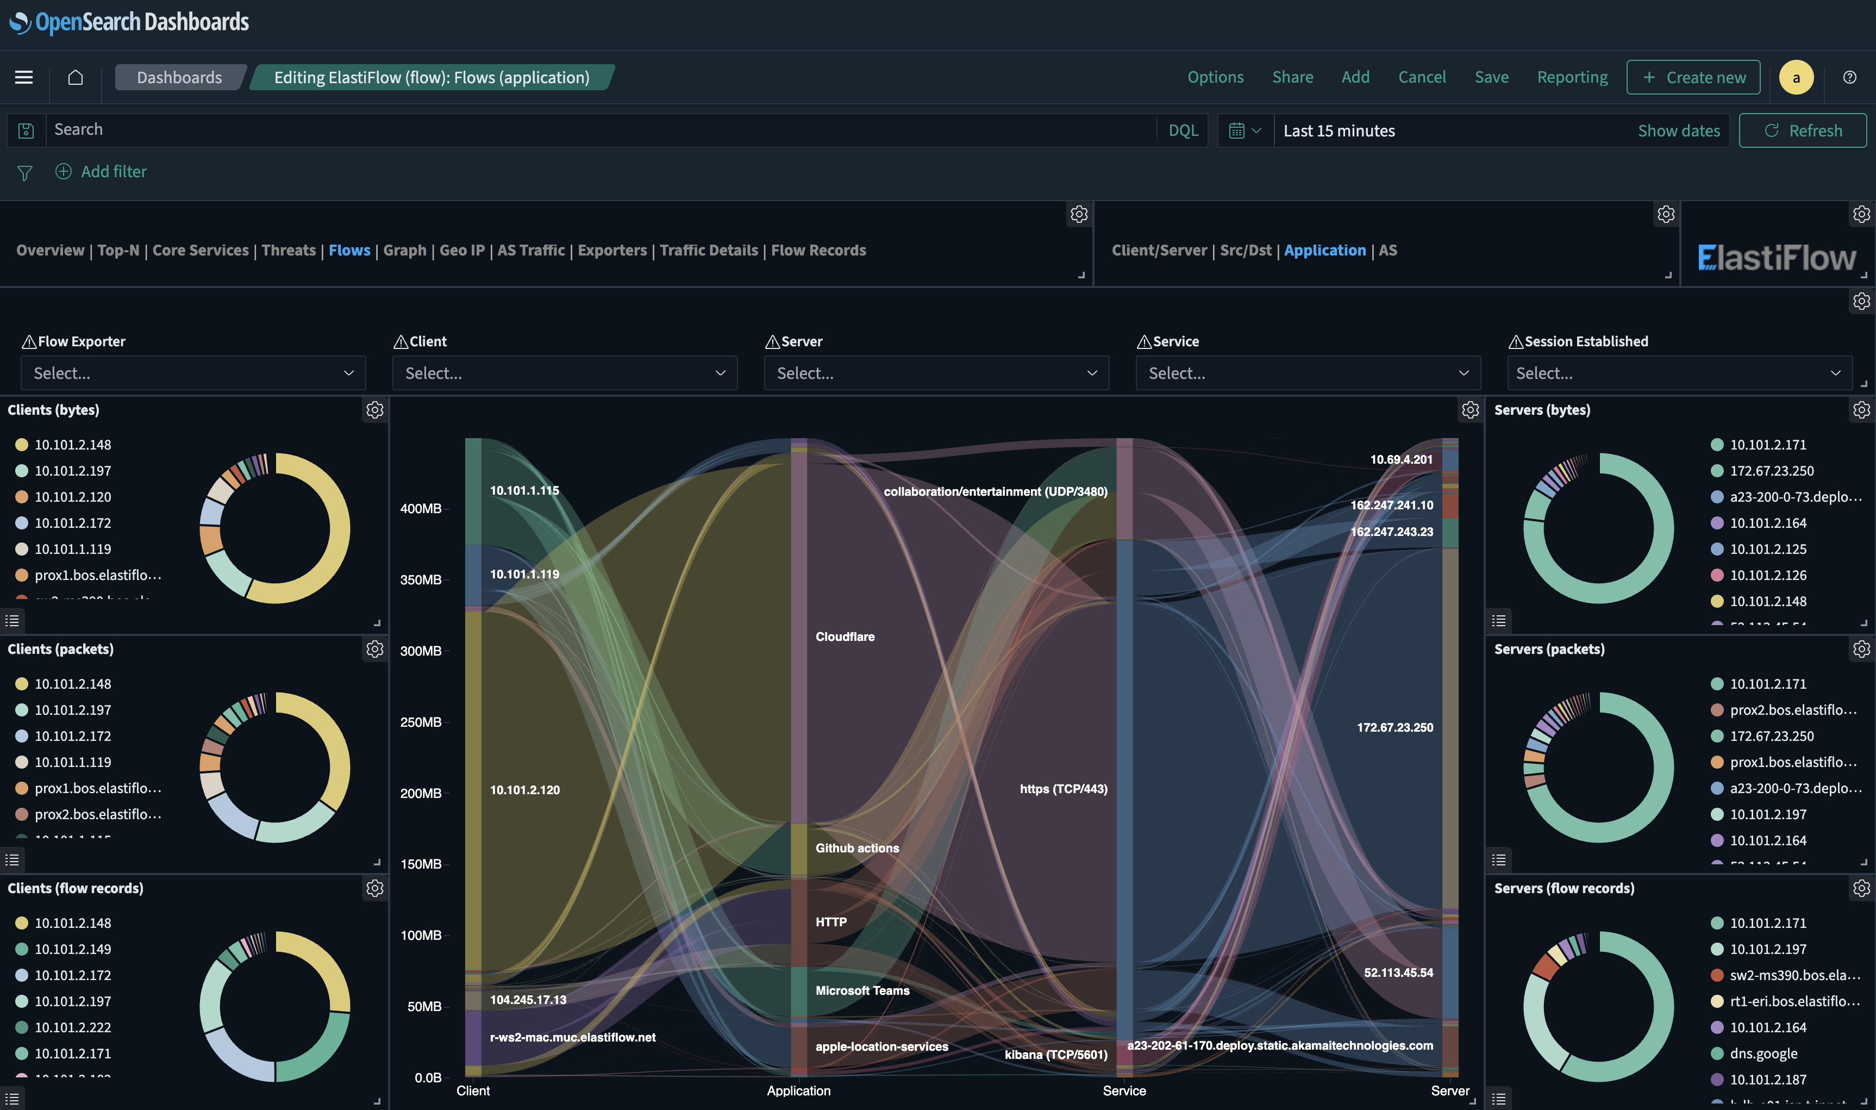The width and height of the screenshot is (1876, 1110).
Task: Click the Search query input field
Action: tap(601, 130)
